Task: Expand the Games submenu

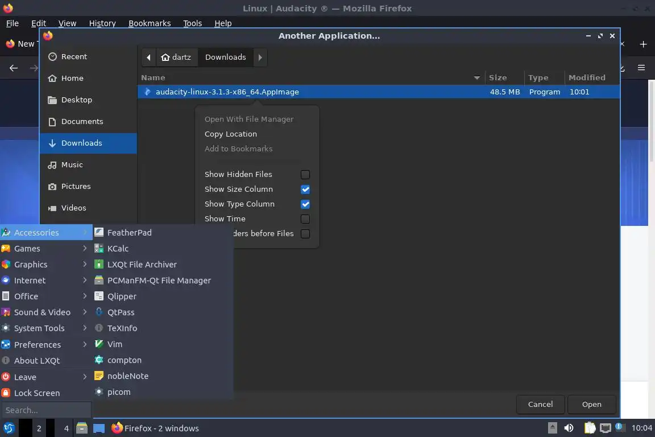Action: (x=46, y=249)
